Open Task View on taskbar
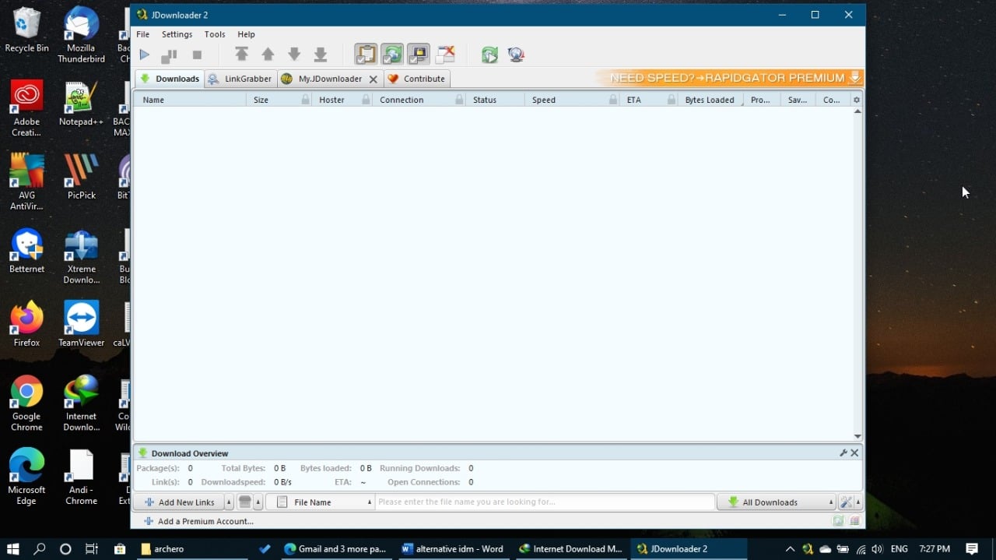The width and height of the screenshot is (996, 560). [x=92, y=548]
